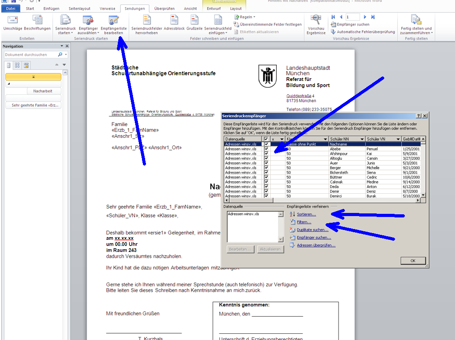Insert a Grußzeile greeting line
Image resolution: width=455 pixels, height=340 pixels.
point(194,22)
